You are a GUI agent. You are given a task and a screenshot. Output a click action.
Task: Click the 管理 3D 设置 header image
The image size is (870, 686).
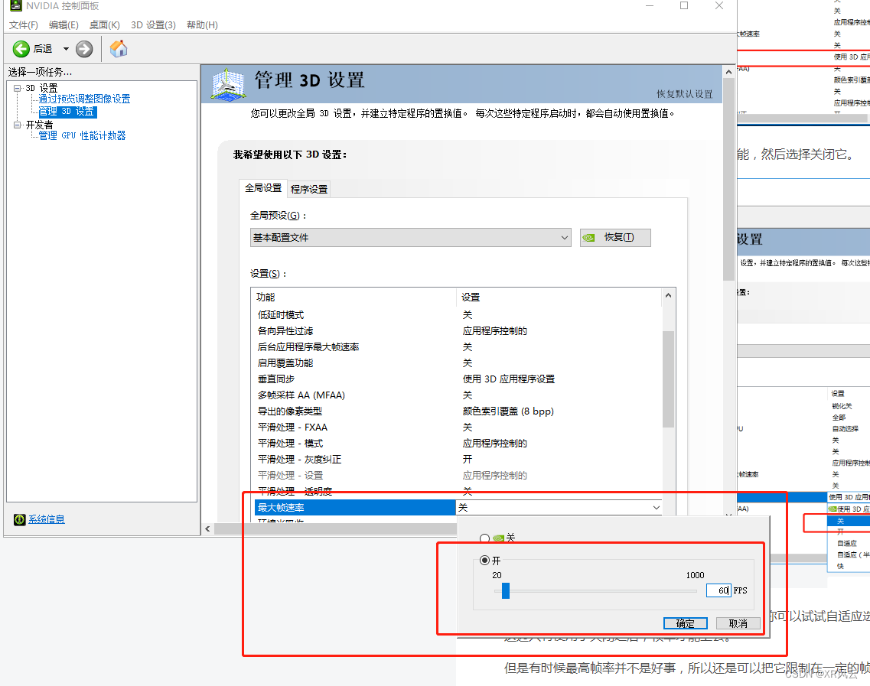[x=228, y=84]
